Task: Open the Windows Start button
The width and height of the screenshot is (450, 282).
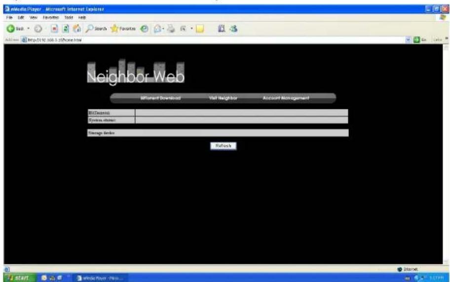Action: coord(20,278)
